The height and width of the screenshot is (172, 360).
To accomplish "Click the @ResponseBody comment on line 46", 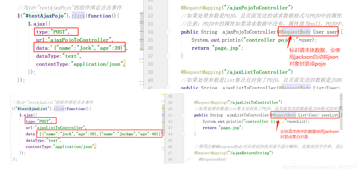I will point(268,147).
